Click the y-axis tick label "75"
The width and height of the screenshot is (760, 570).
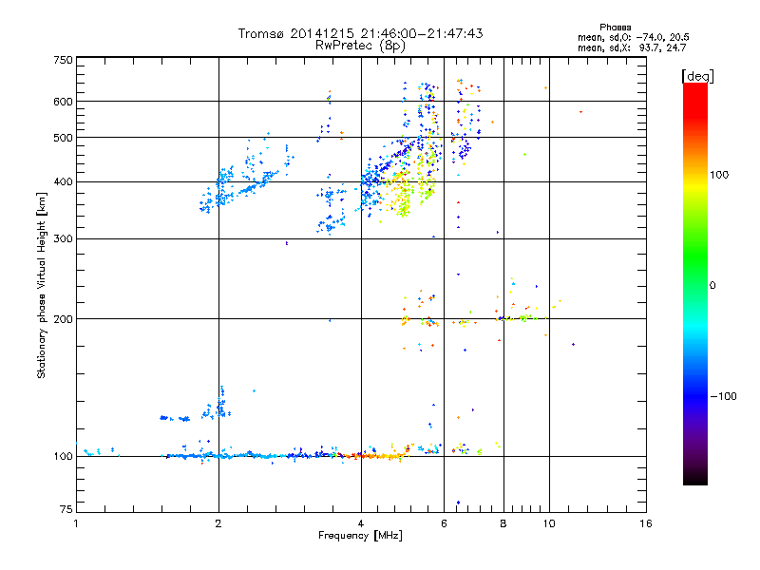point(66,509)
